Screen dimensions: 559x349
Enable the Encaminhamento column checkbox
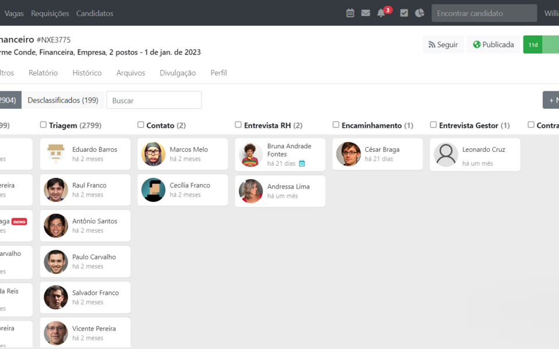pyautogui.click(x=336, y=124)
